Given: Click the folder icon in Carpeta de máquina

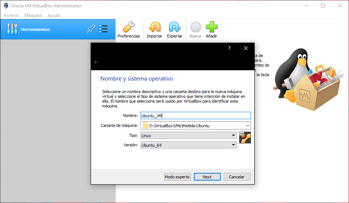Looking at the screenshot, I should (x=145, y=126).
